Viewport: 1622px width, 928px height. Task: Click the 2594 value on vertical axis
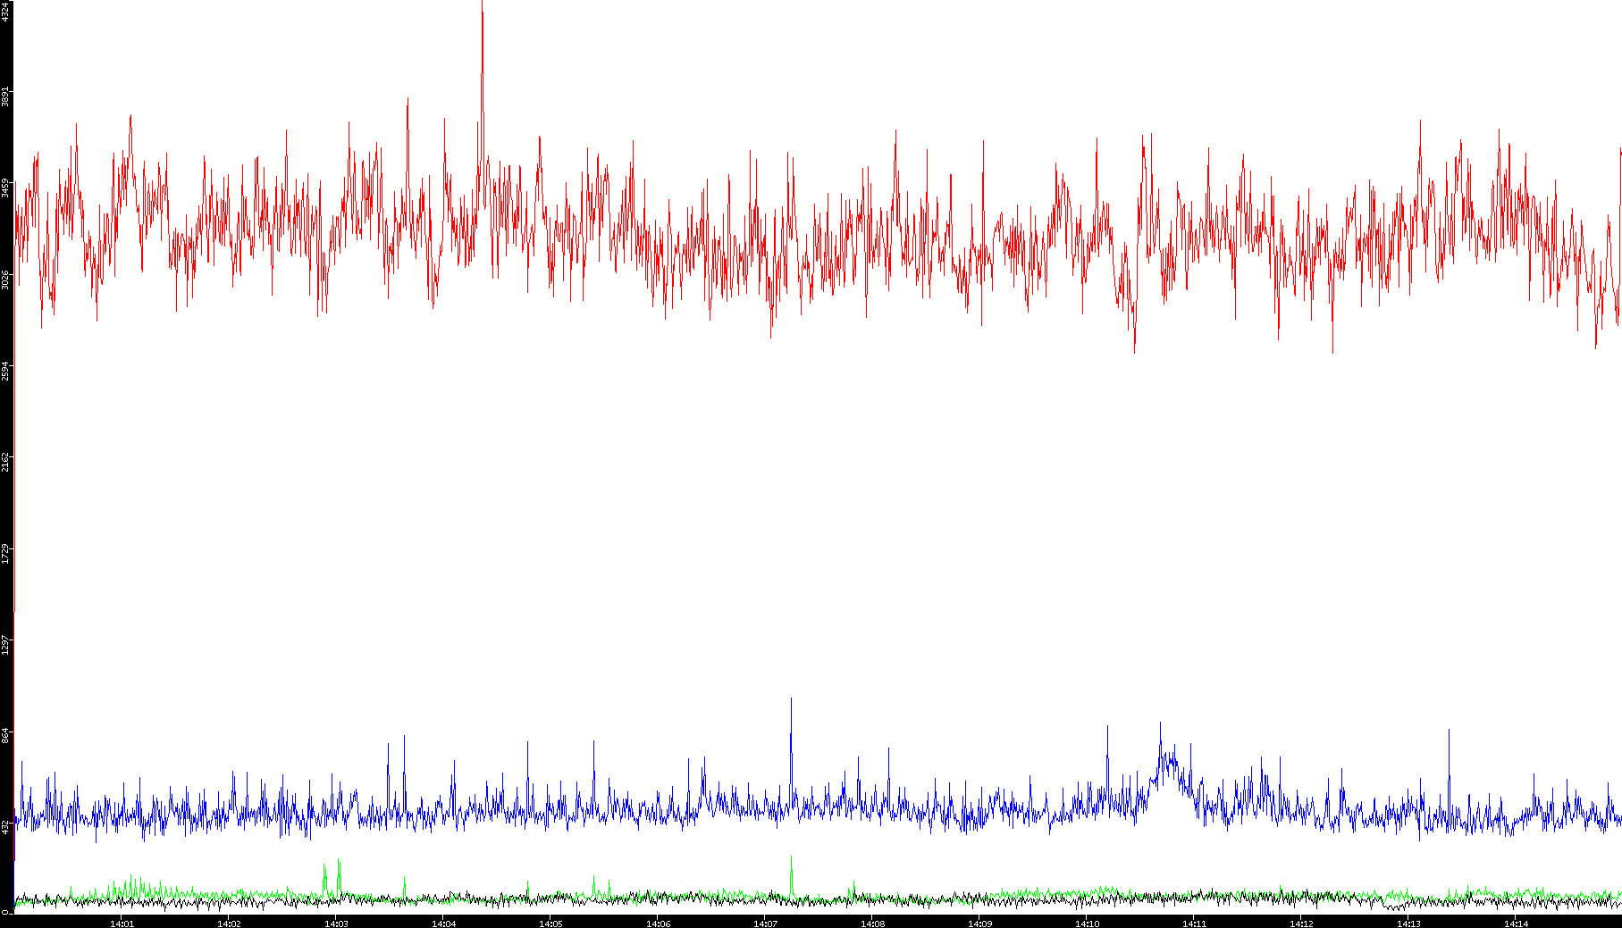coord(6,370)
